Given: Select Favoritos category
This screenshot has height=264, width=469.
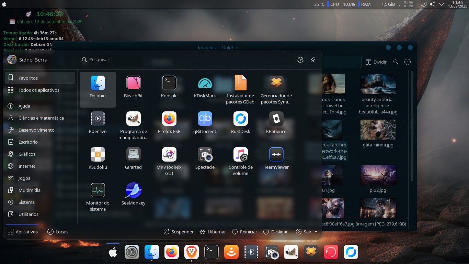Looking at the screenshot, I should tap(40, 78).
